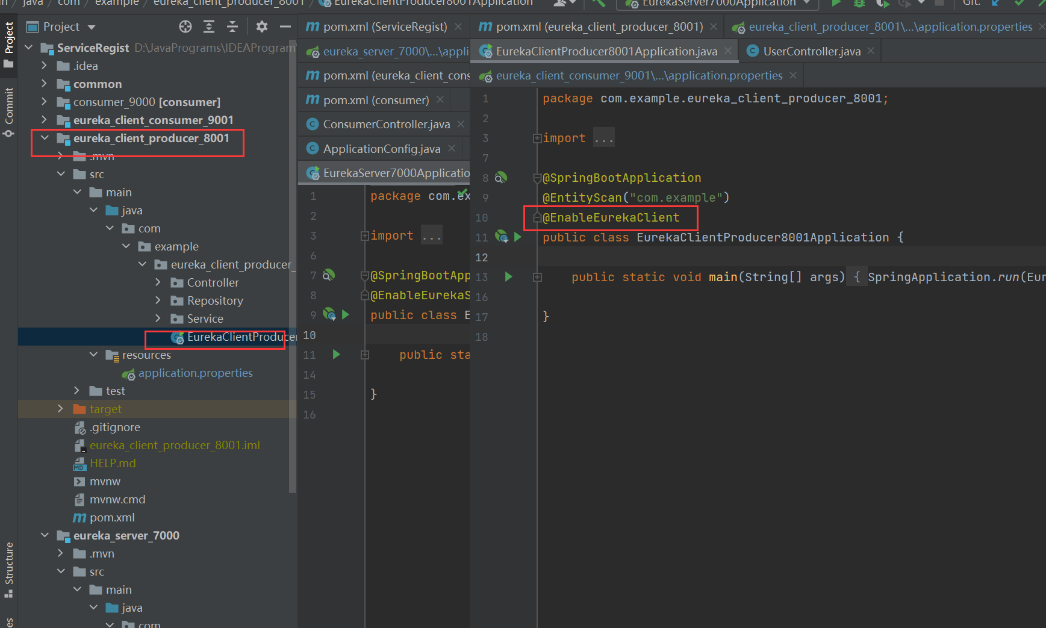This screenshot has width=1046, height=628.
Task: Click Stop square icon in toolbar
Action: point(939,3)
